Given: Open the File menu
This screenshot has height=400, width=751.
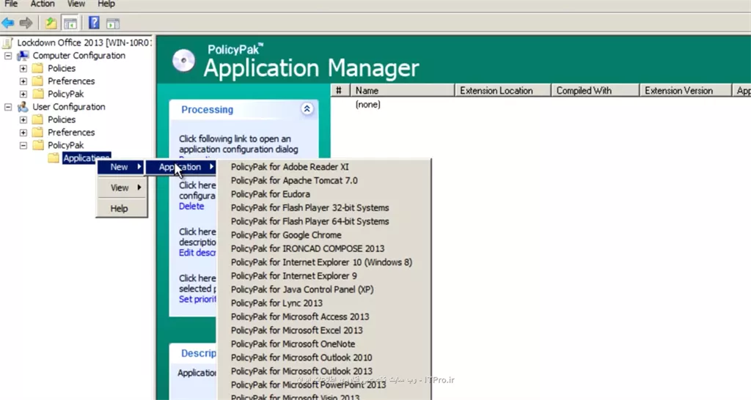Looking at the screenshot, I should coord(11,4).
